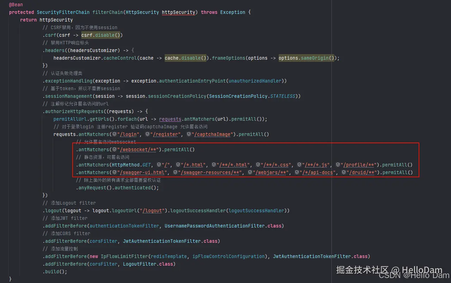Click the comment "// 认证失败处理类"
Image resolution: width=451 pixels, height=283 pixels.
point(62,73)
